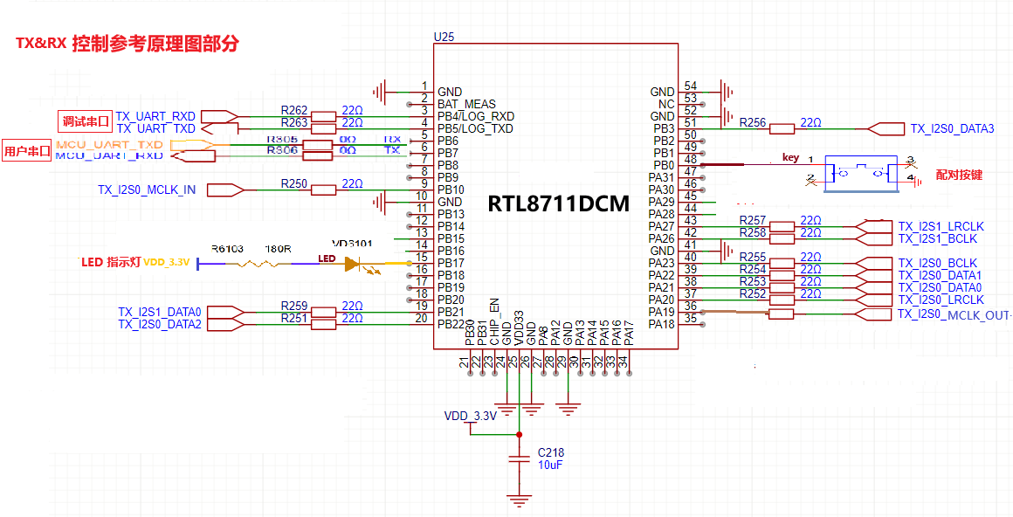Image resolution: width=1013 pixels, height=517 pixels.
Task: Click the U25 component designator
Action: 444,37
